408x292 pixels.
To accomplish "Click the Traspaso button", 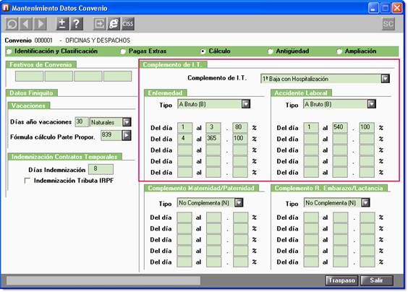I will coord(341,280).
